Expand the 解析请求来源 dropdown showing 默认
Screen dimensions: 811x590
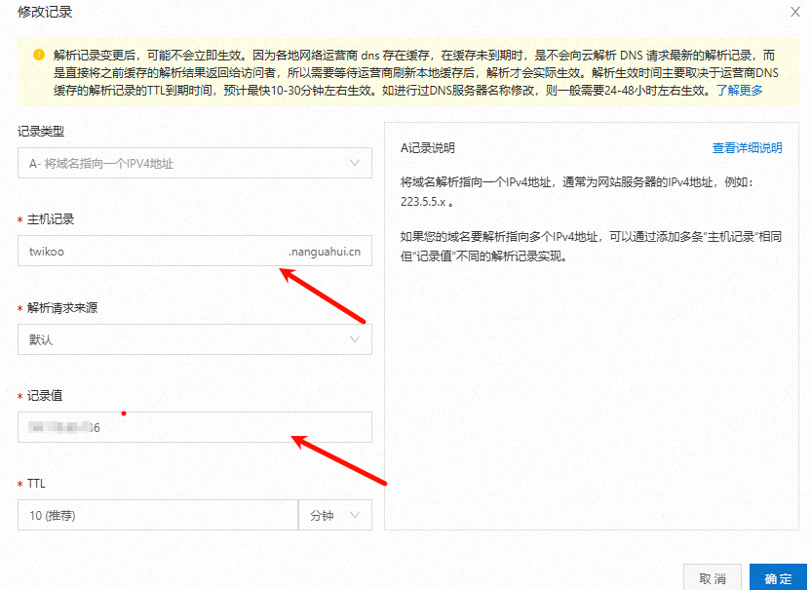[194, 338]
